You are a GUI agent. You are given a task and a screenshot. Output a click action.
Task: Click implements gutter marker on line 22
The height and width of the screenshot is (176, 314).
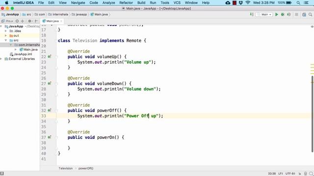pos(50,57)
